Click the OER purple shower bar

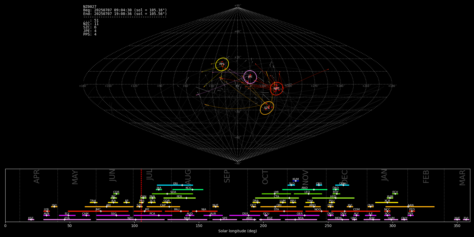tap(299, 215)
